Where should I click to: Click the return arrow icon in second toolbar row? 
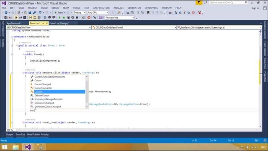coord(21,18)
